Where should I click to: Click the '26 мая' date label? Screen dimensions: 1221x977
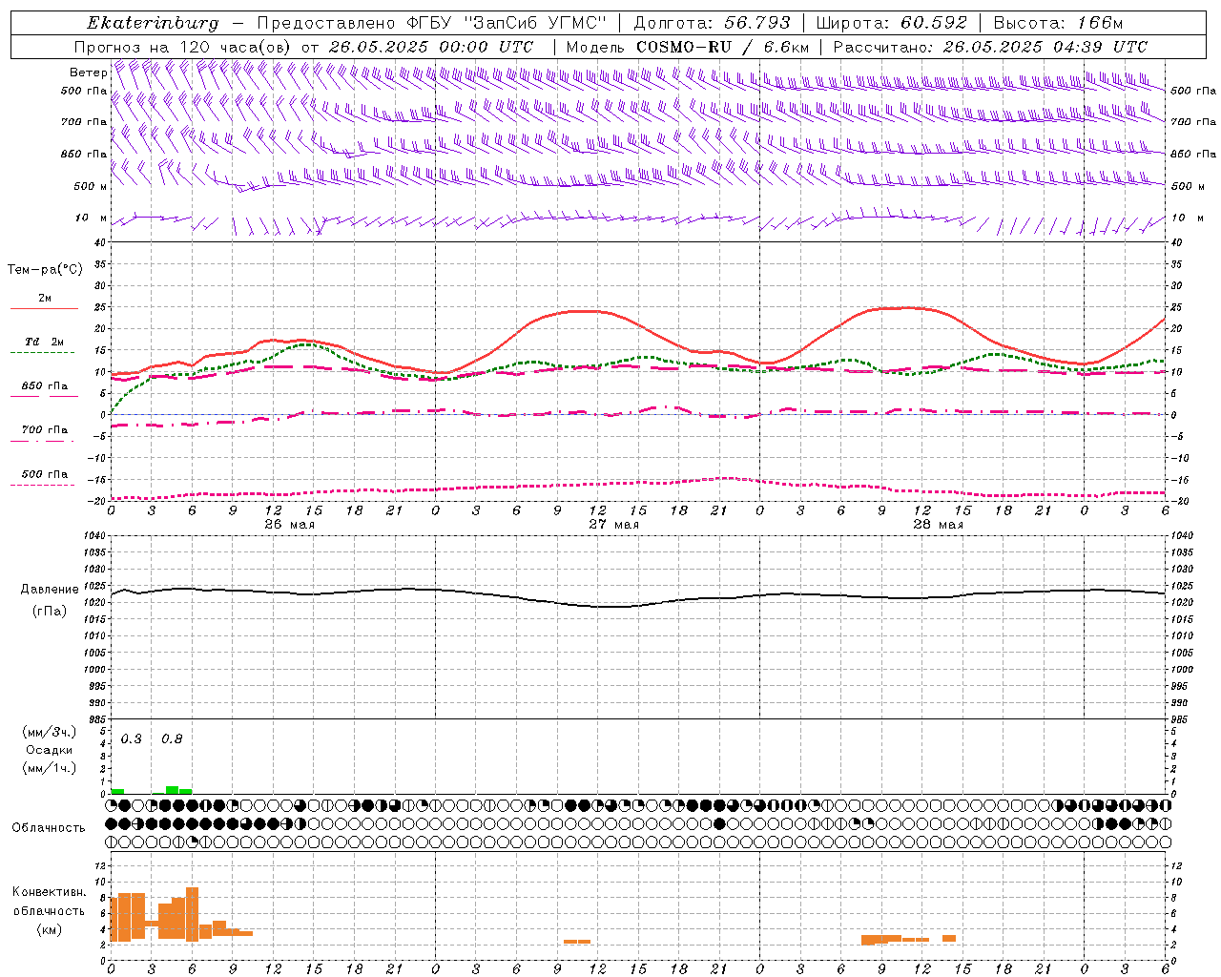[x=290, y=525]
